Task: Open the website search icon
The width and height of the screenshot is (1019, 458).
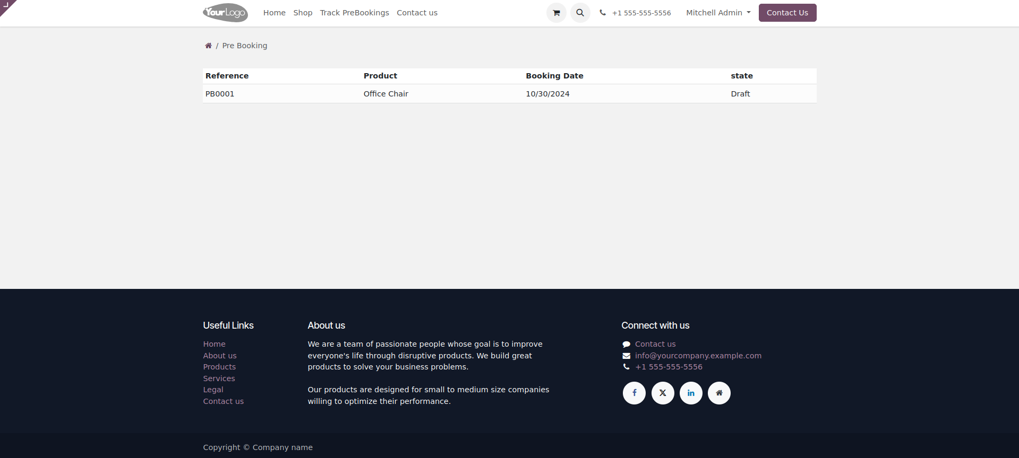Action: (x=580, y=13)
